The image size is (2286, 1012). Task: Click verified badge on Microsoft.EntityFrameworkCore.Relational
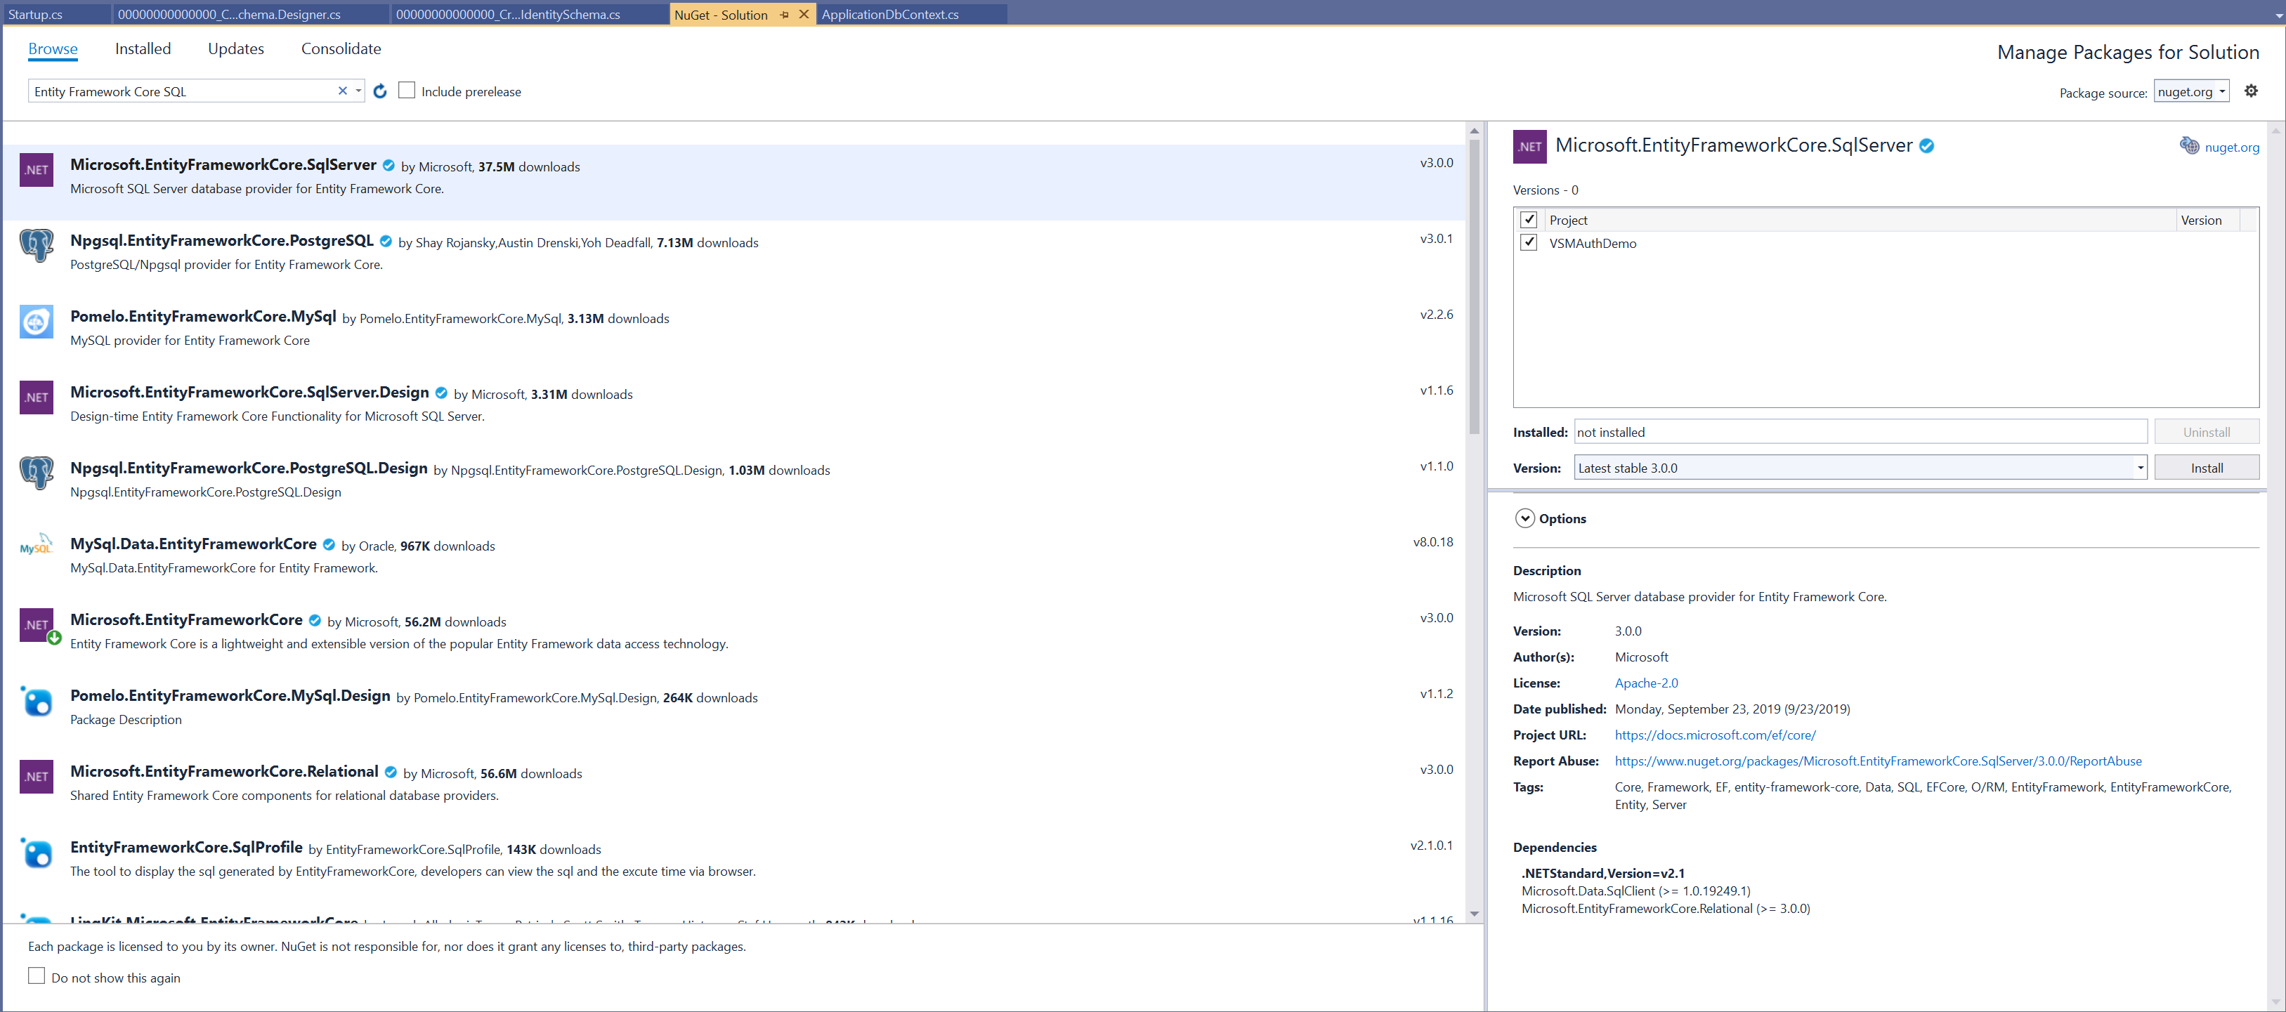coord(391,773)
